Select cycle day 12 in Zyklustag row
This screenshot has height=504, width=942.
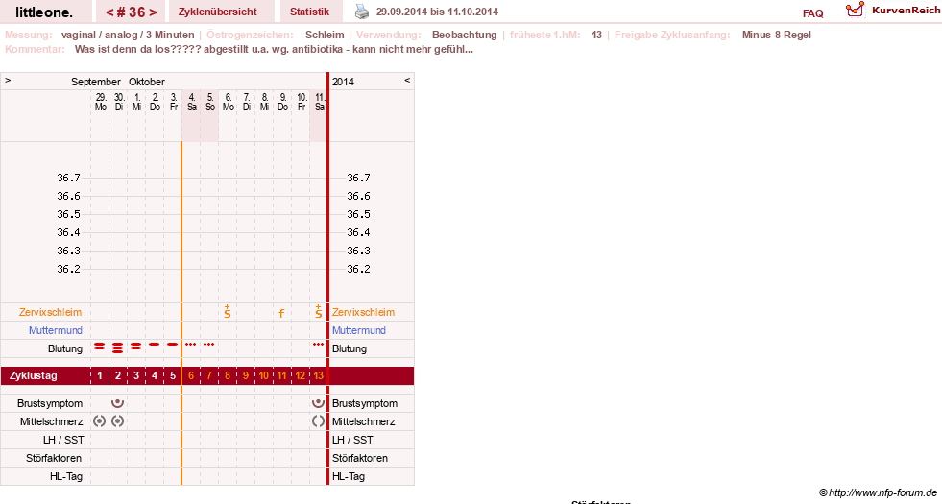click(x=300, y=375)
